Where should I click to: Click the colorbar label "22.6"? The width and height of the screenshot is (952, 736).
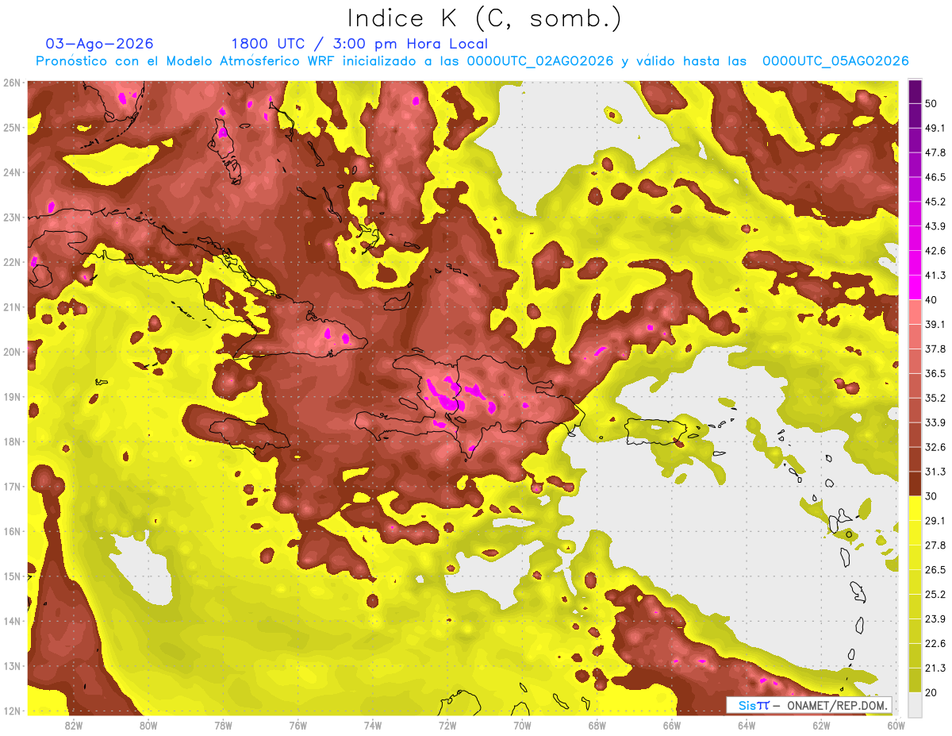pos(935,643)
